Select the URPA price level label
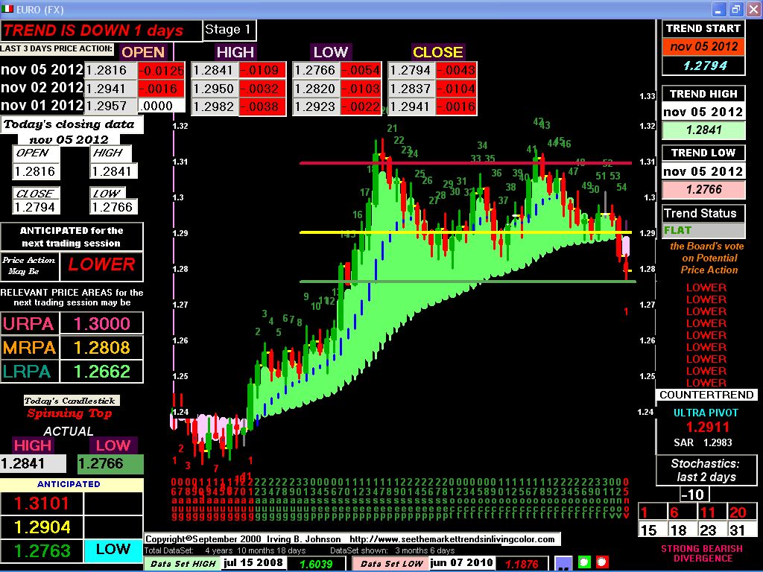This screenshot has height=572, width=763. [28, 324]
